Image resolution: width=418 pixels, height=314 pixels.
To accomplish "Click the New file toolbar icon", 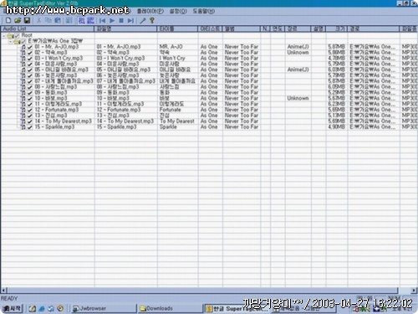I will [x=8, y=20].
